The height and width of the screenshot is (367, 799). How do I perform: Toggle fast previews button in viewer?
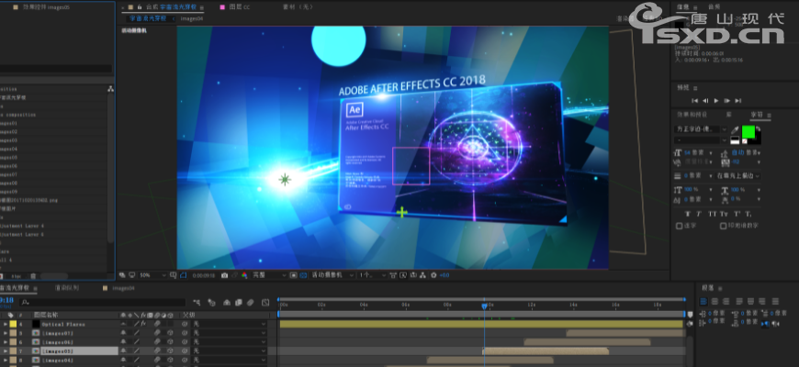[x=403, y=275]
